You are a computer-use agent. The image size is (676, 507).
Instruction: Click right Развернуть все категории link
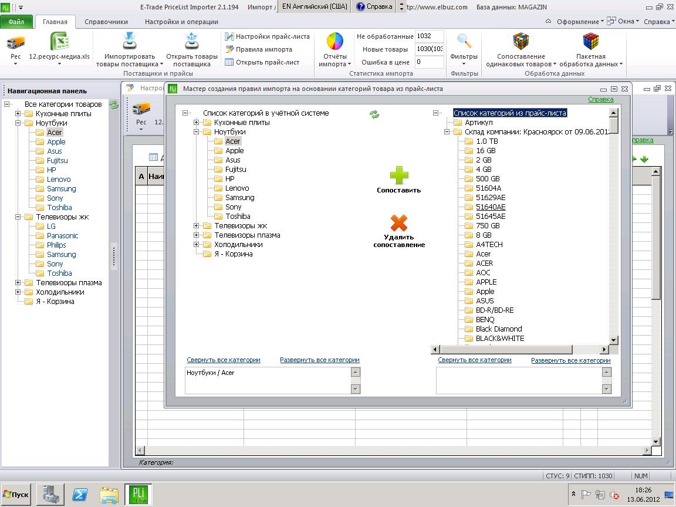[571, 360]
